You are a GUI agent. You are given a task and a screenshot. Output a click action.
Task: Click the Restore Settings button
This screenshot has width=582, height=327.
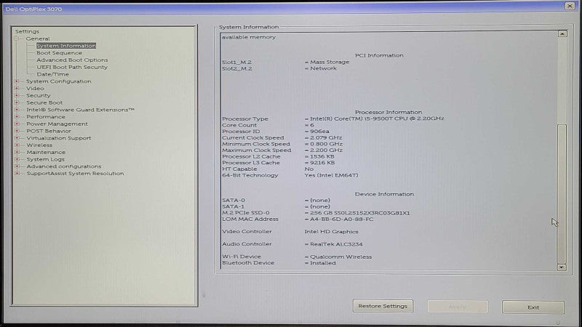coord(383,306)
